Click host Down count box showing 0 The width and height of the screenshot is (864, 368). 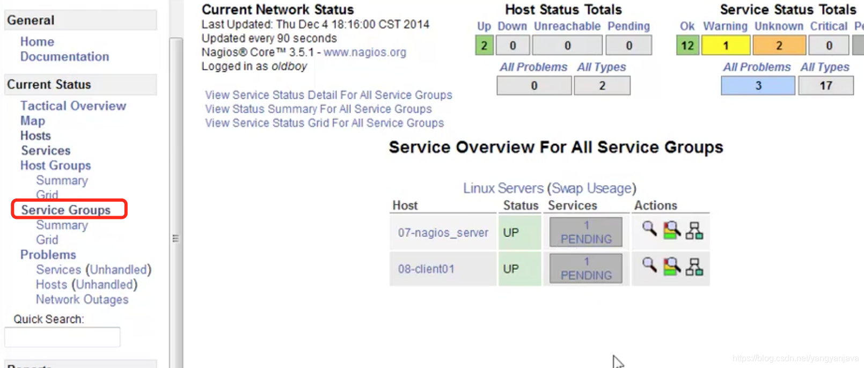(512, 46)
